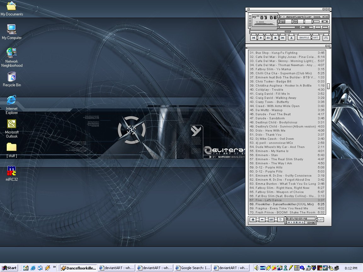Select track 51 Dido - Thank You
This screenshot has width=363, height=272.
tap(287, 135)
